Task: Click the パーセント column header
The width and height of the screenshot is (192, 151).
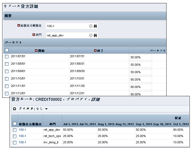Action: 147,50
